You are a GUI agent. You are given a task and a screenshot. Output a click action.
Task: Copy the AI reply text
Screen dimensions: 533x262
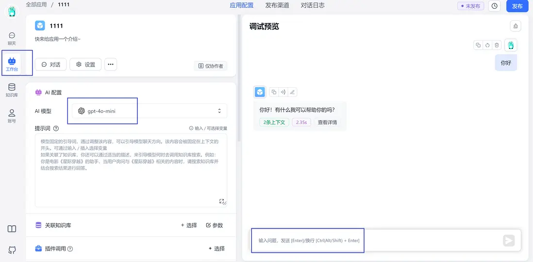(x=274, y=92)
